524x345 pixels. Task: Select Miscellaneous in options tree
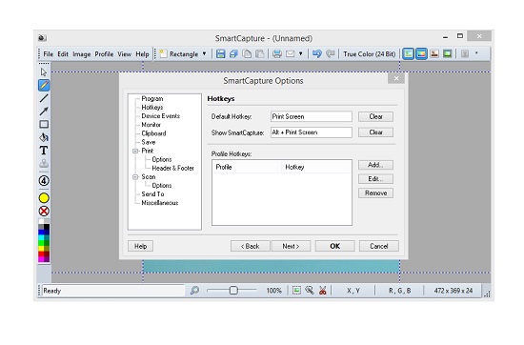(x=160, y=203)
